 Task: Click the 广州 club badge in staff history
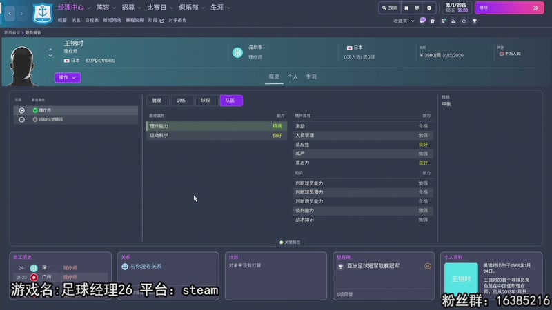pos(34,277)
